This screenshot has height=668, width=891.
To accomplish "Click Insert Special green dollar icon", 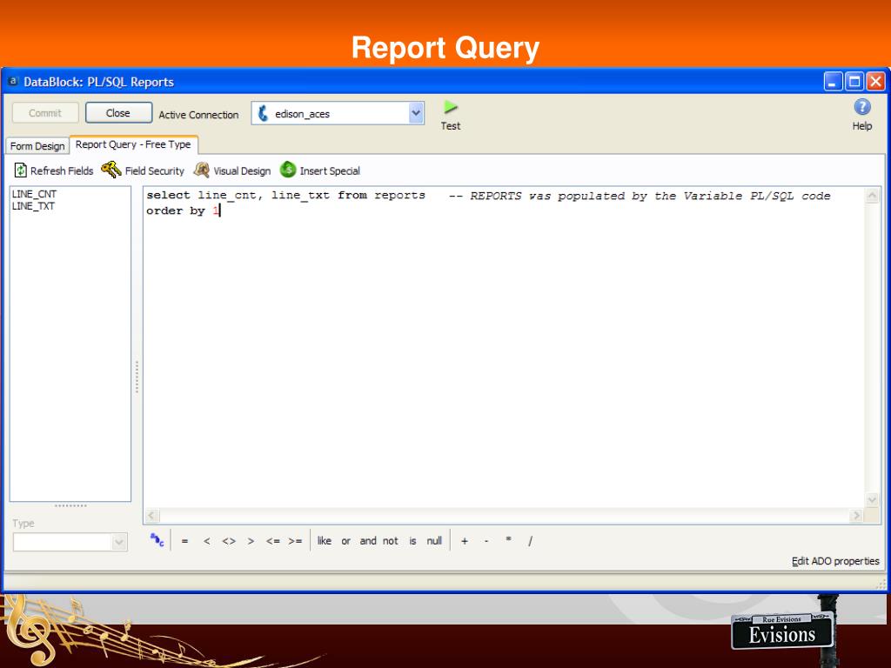I will pos(288,170).
